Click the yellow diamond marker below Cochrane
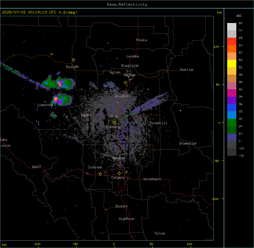 (100, 174)
